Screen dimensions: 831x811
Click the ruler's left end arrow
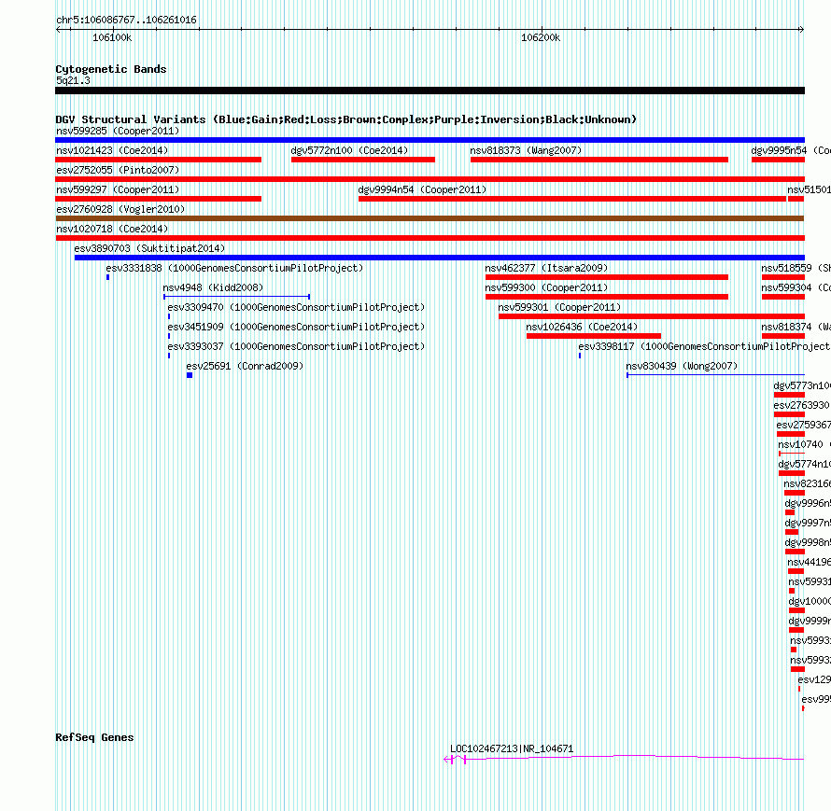(58, 30)
